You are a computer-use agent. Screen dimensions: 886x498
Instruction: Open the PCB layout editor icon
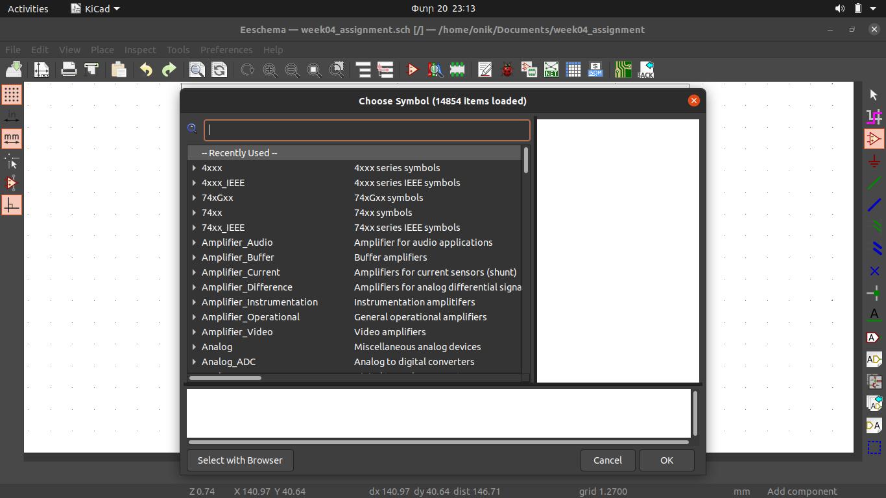click(623, 69)
